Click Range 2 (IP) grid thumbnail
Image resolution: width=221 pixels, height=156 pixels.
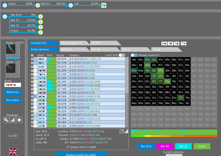point(13,70)
